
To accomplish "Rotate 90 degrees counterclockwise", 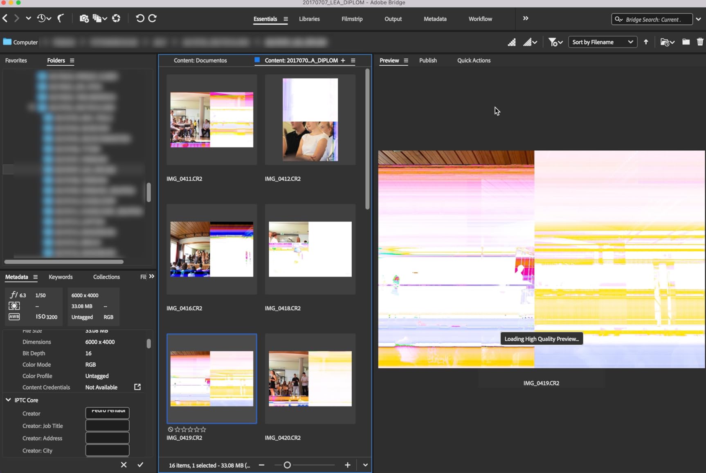I will click(x=140, y=18).
